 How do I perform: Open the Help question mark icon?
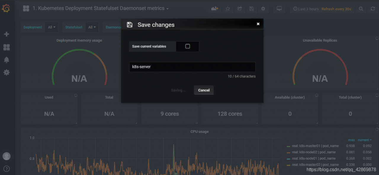(x=7, y=169)
